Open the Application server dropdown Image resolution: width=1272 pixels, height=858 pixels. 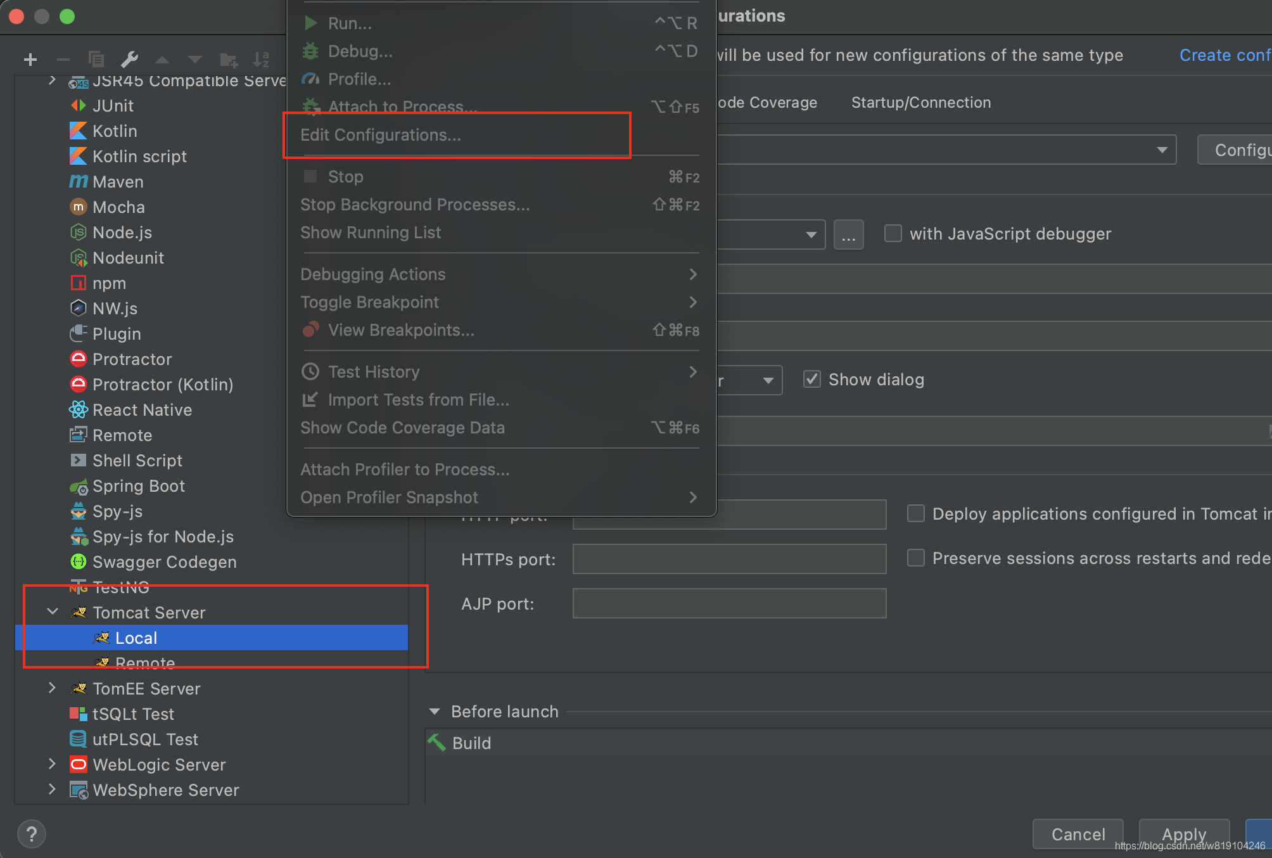point(1162,150)
